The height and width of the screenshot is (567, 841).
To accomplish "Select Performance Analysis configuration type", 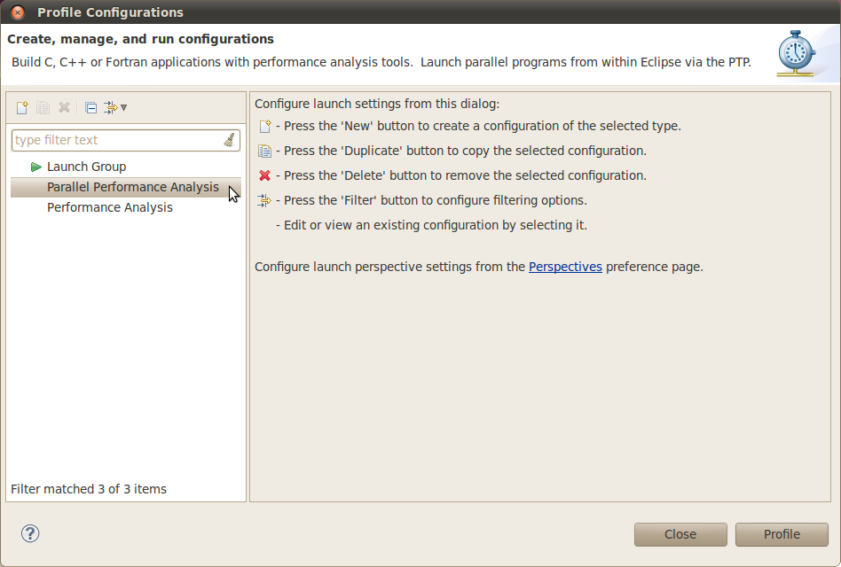I will (110, 207).
